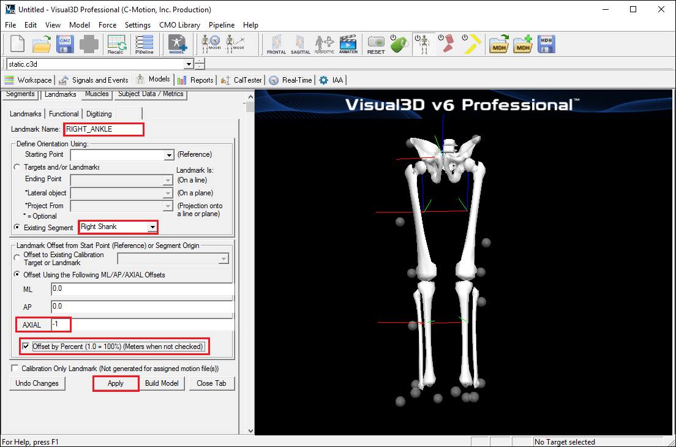Click the Model add icon
This screenshot has height=447, width=676.
(x=177, y=45)
